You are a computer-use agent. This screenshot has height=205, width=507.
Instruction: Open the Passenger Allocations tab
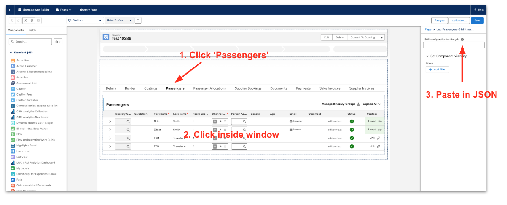coord(209,88)
